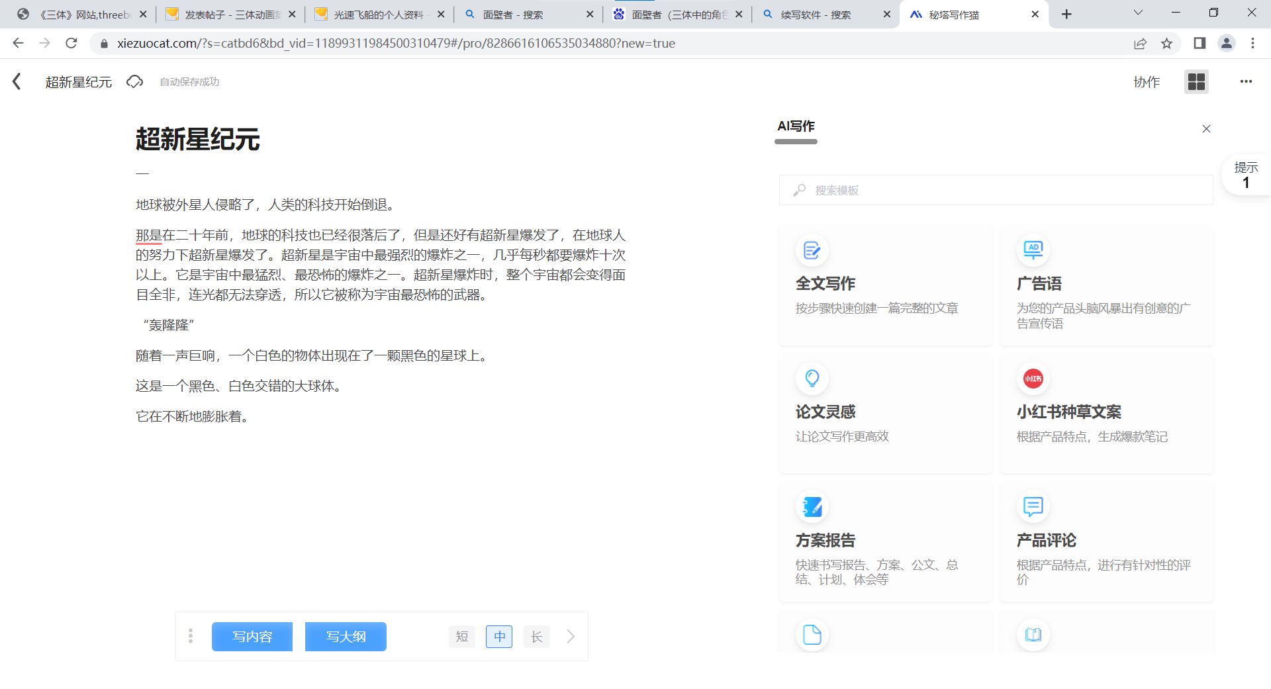Image resolution: width=1271 pixels, height=689 pixels.
Task: Click the description 让论文写作更高效
Action: 842,437
